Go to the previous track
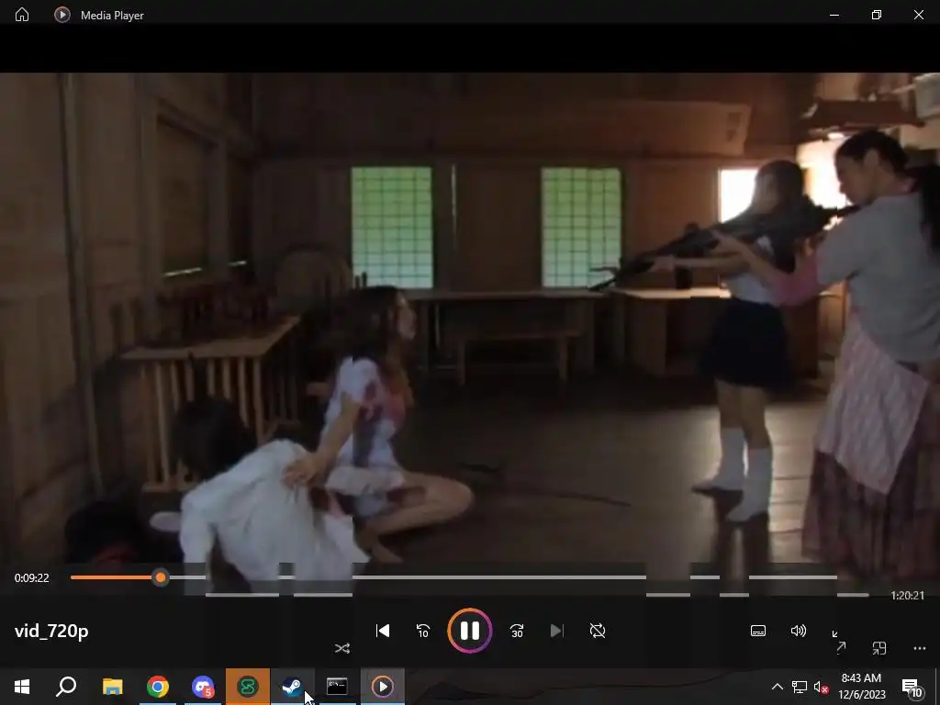 coord(383,631)
